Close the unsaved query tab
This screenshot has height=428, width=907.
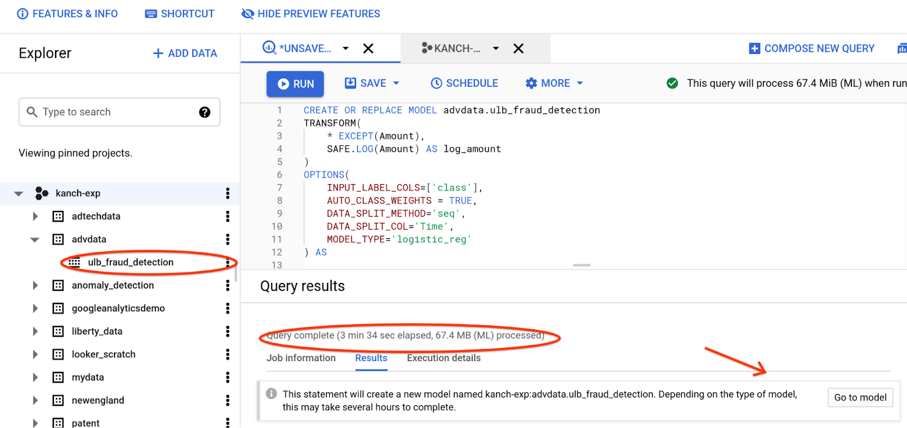[x=368, y=49]
